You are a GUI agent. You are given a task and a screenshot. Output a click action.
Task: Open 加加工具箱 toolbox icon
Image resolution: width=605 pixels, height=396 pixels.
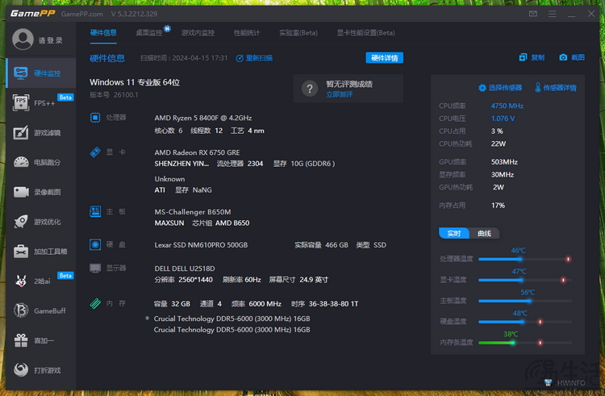click(x=21, y=252)
